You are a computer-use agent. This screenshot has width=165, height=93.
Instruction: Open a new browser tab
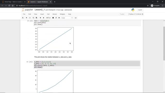[55, 2]
